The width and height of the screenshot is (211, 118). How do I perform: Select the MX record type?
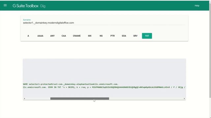[90, 36]
